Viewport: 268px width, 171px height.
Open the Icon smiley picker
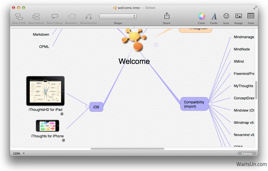pyautogui.click(x=226, y=16)
